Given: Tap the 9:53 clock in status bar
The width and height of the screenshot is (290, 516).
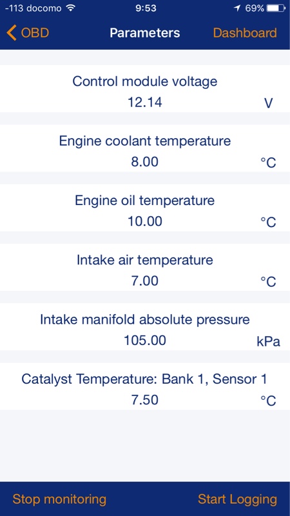Looking at the screenshot, I should (146, 8).
